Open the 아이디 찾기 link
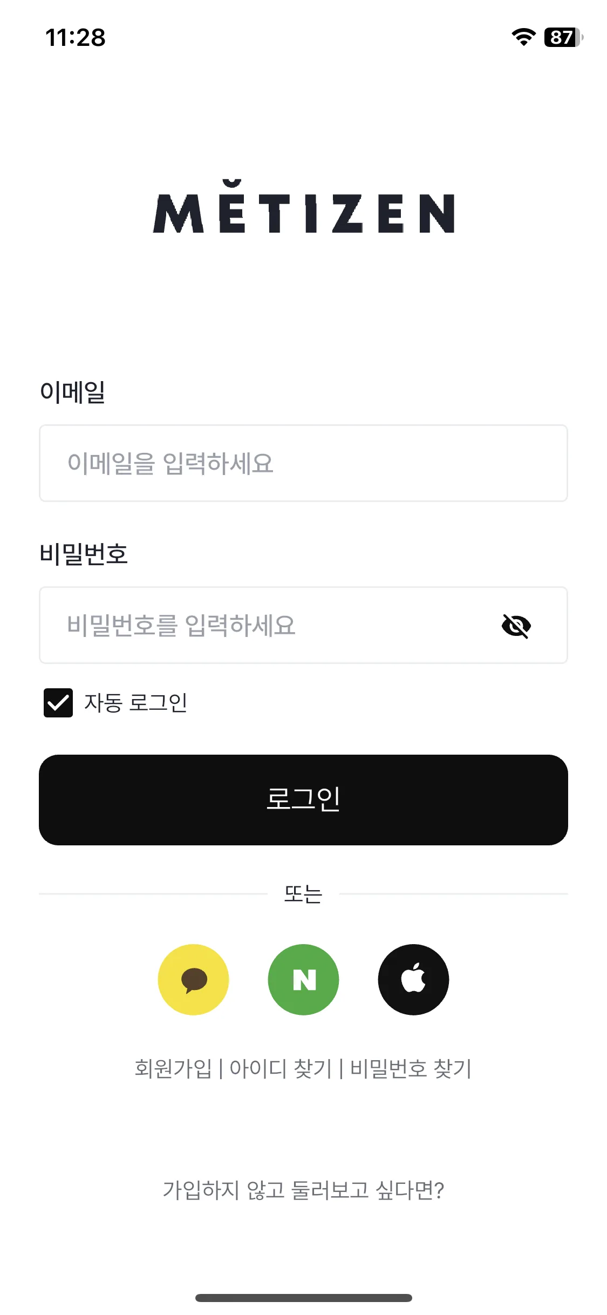 tap(281, 1068)
